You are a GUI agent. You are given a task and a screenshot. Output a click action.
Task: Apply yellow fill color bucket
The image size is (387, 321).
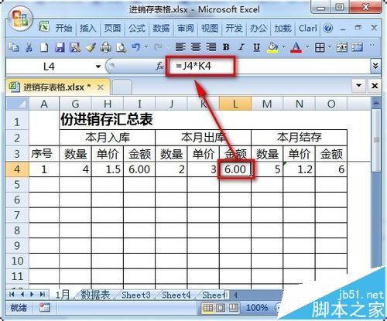tap(272, 47)
